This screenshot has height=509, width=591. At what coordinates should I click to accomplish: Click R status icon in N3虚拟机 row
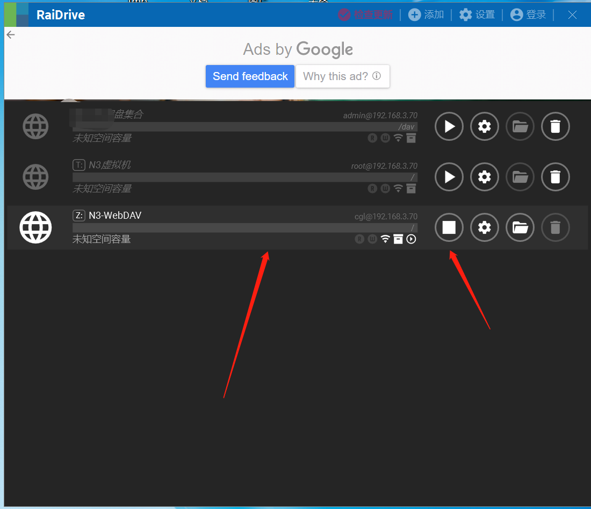[x=372, y=189]
